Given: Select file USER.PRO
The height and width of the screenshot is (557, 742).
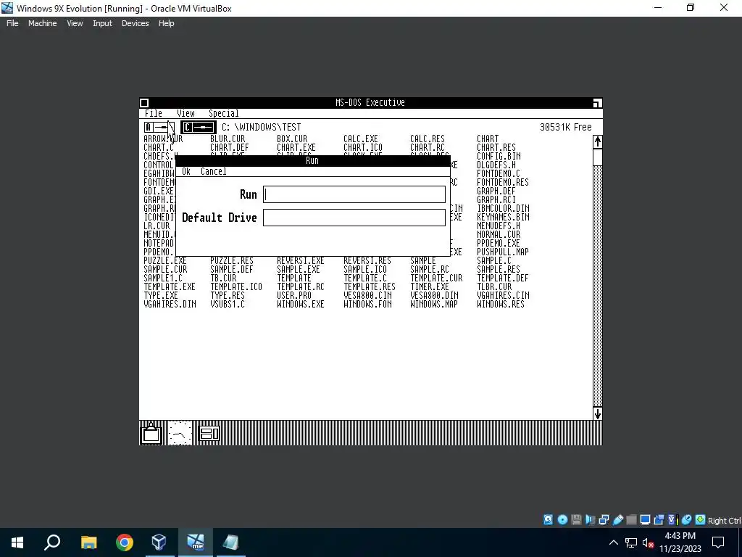Looking at the screenshot, I should (x=294, y=296).
